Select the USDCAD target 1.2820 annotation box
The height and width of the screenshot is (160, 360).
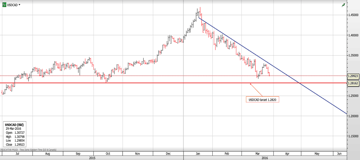[x=262, y=99]
